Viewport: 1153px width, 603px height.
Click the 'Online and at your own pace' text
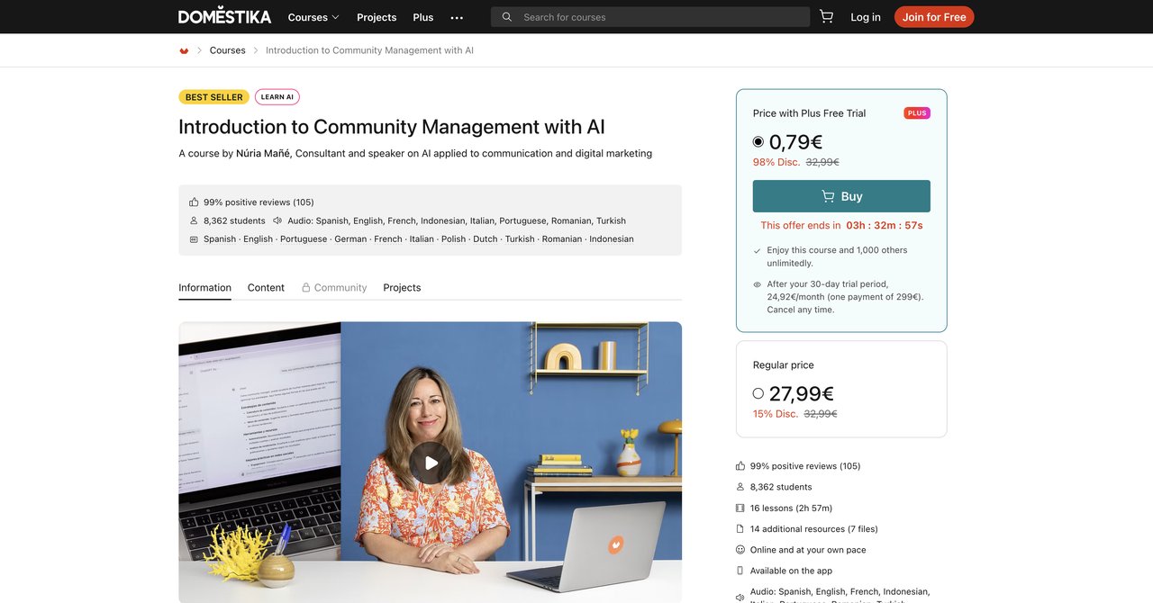click(808, 550)
